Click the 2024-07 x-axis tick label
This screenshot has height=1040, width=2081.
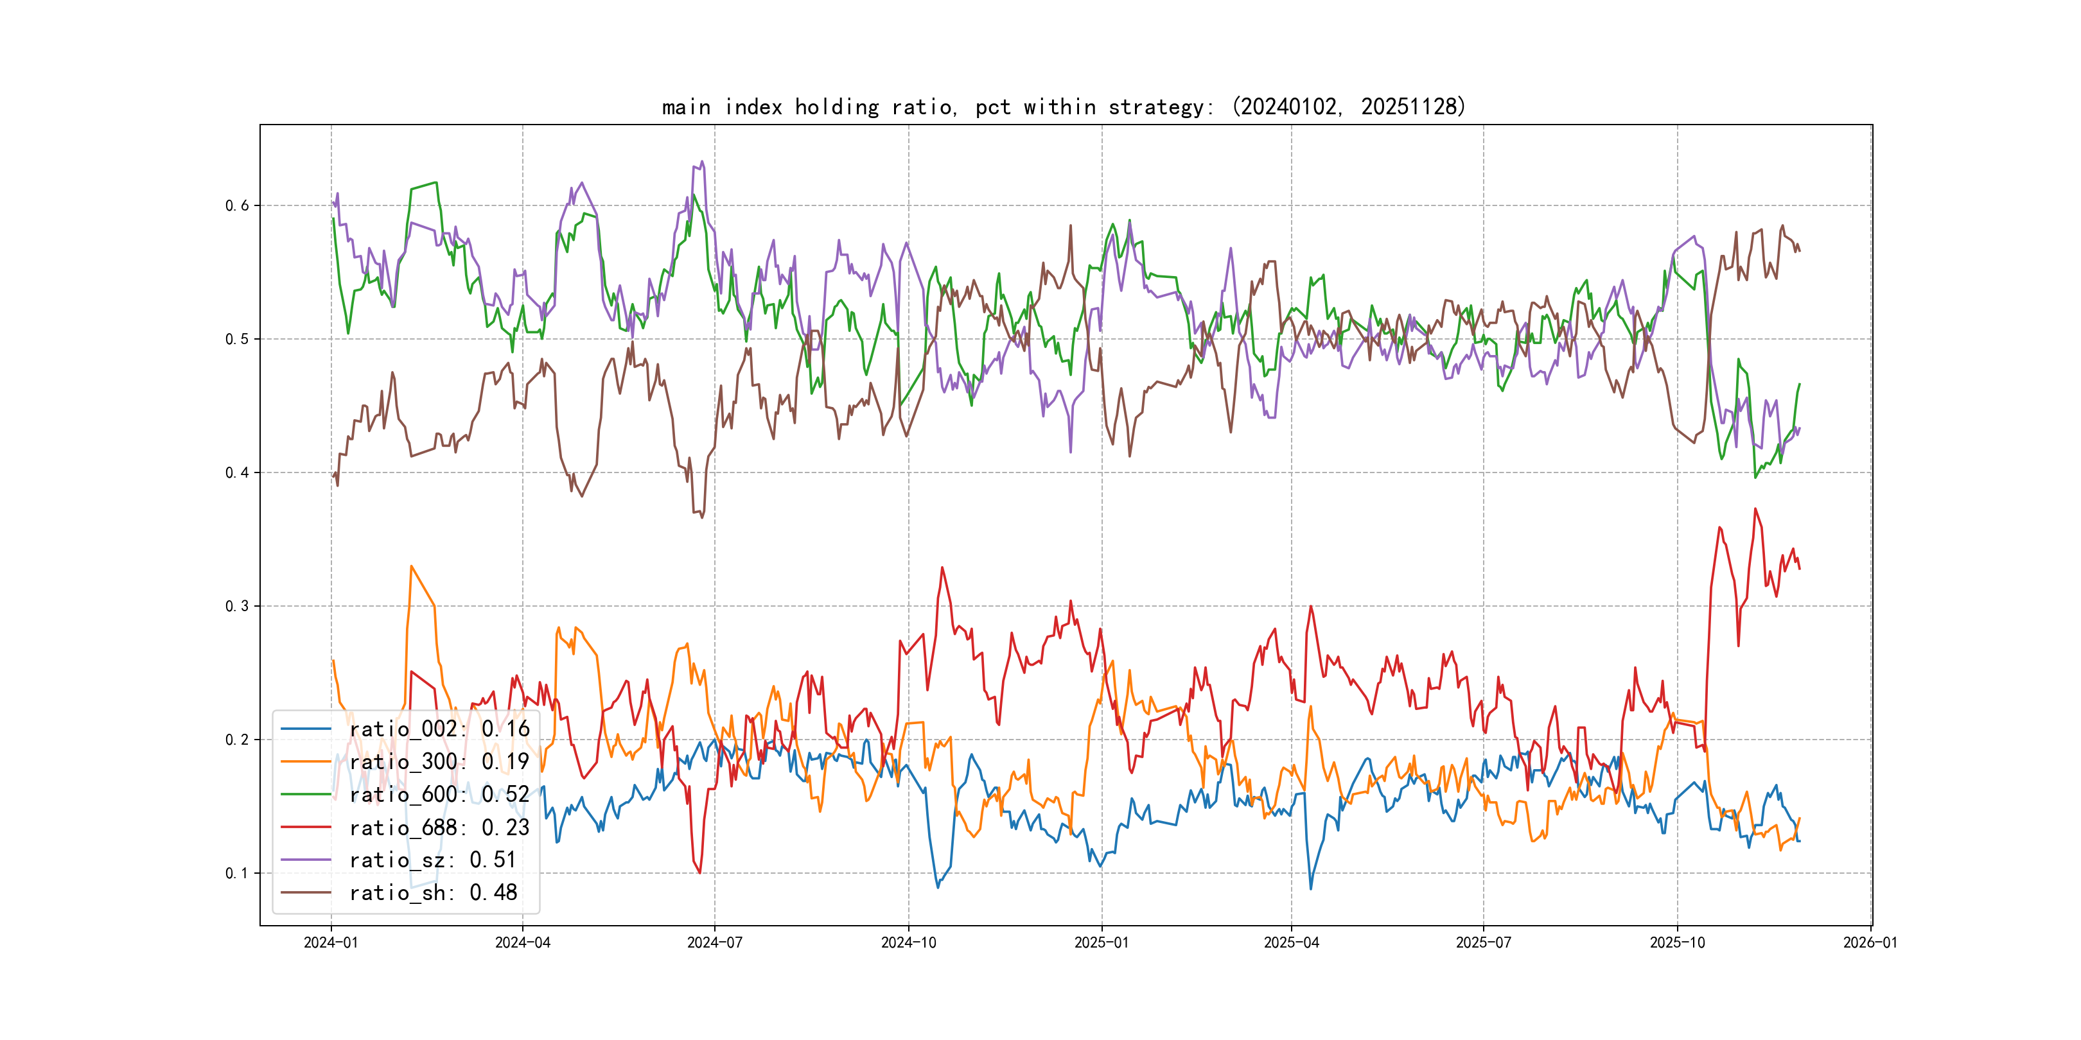(x=714, y=942)
